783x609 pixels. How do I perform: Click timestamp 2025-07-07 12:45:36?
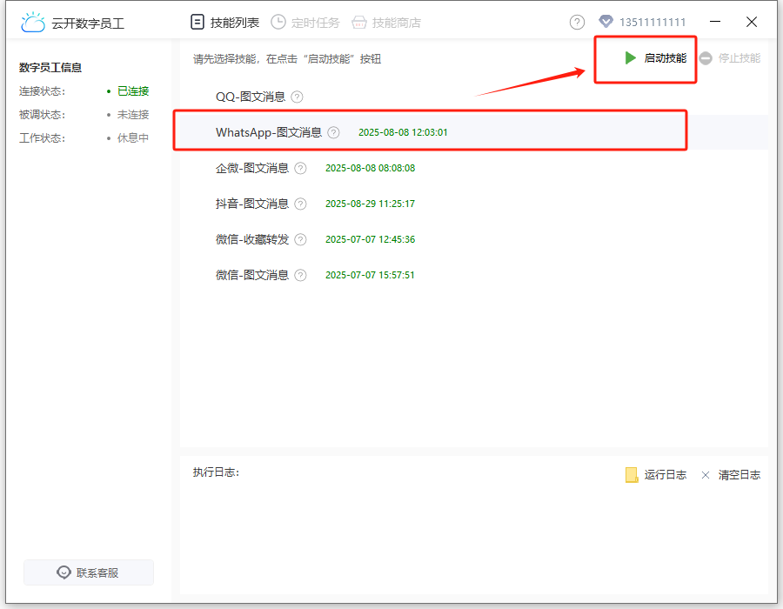click(370, 239)
